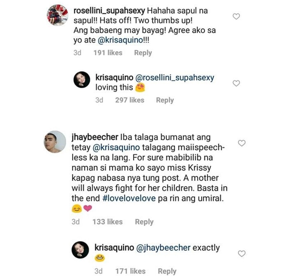The height and width of the screenshot is (278, 292).
Task: Open krisaquino's avatar on "loving this" reply
Action: click(x=82, y=80)
